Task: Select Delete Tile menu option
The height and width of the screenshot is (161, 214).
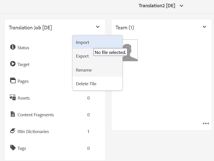Action: 86,84
